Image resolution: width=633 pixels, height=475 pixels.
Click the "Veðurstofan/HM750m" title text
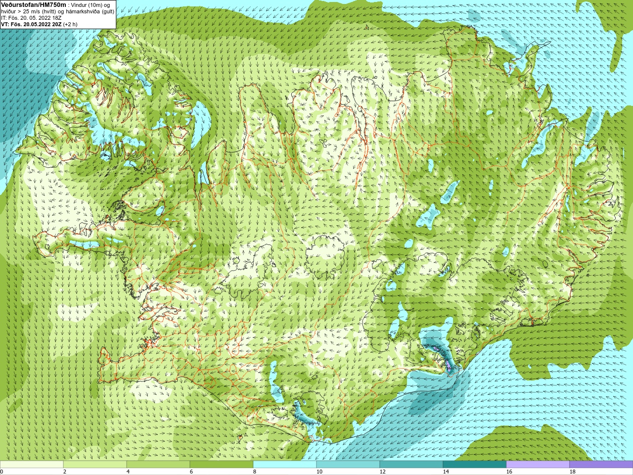click(x=34, y=4)
